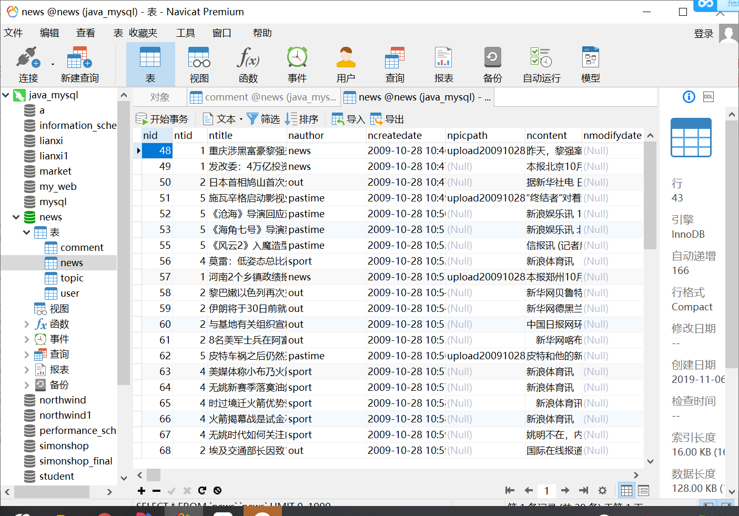Image resolution: width=739 pixels, height=516 pixels.
Task: Open the 工具 menu
Action: 185,33
